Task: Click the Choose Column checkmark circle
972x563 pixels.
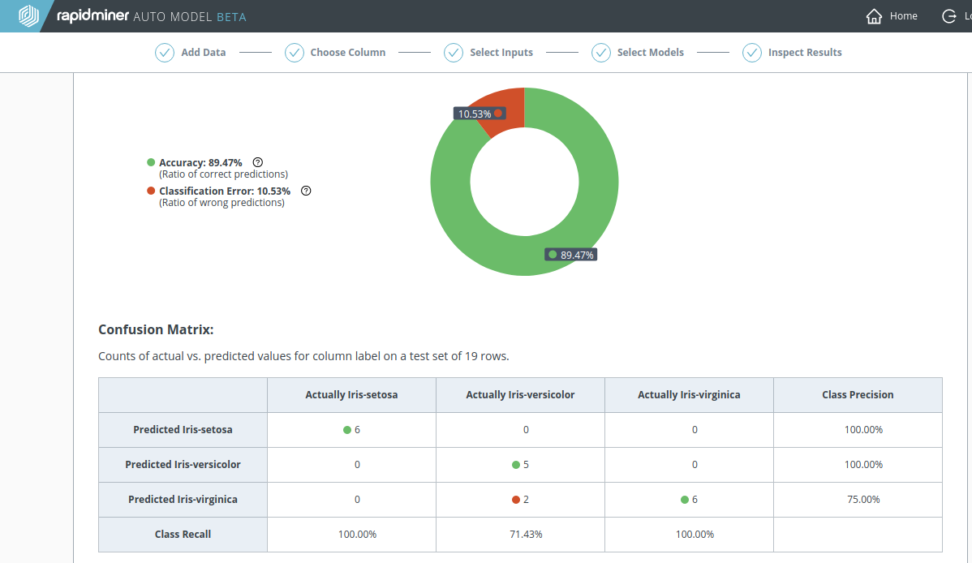Action: [x=294, y=53]
